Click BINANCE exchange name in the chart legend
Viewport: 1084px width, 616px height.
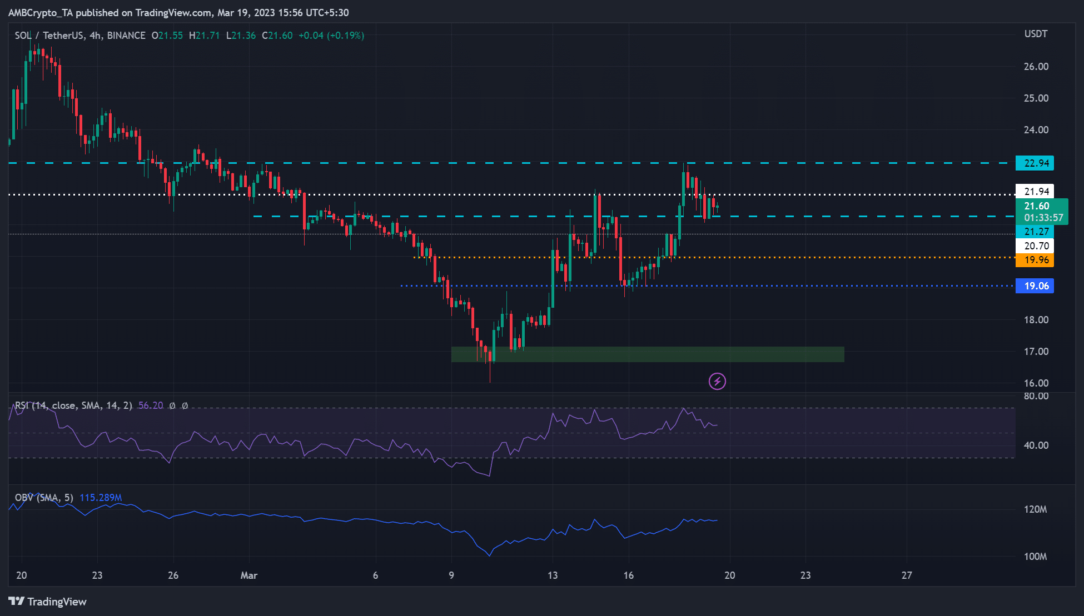pos(125,35)
